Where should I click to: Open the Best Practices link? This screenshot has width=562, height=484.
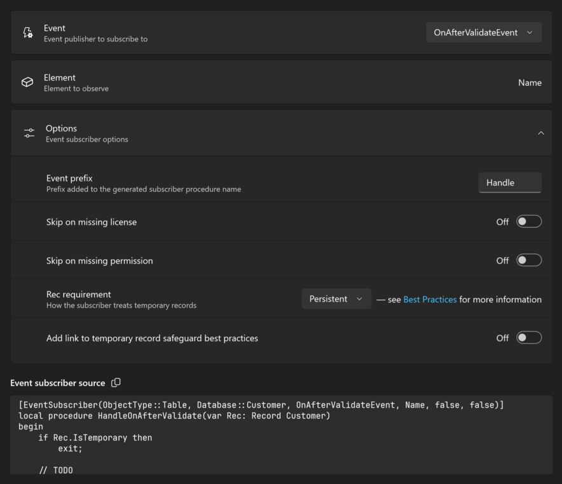pos(430,300)
